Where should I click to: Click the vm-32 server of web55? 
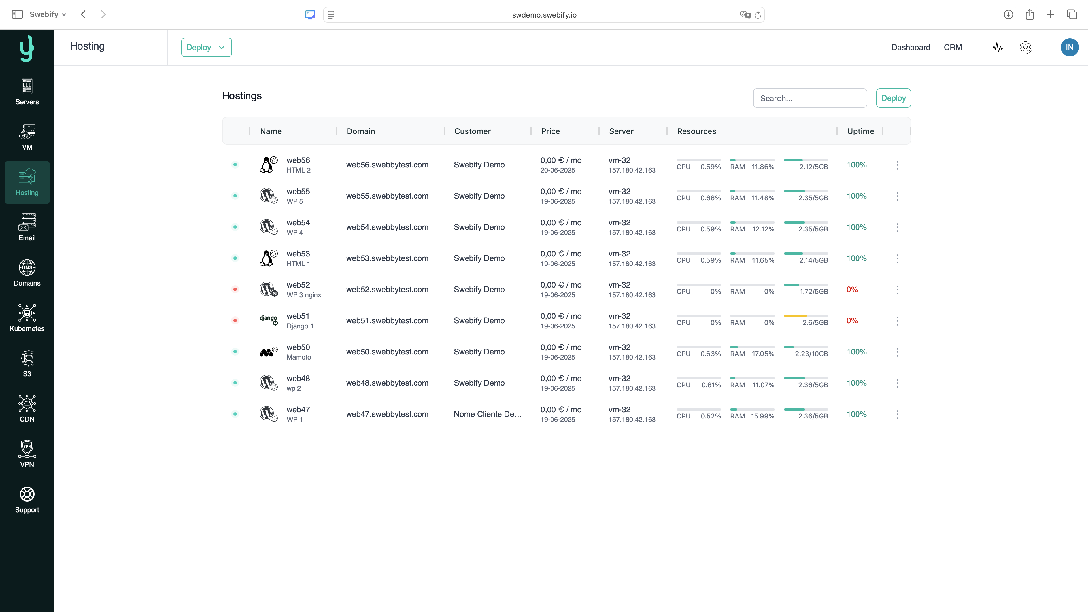point(619,191)
